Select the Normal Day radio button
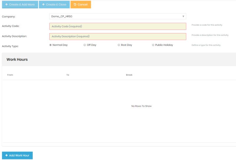The height and width of the screenshot is (160, 236). click(x=50, y=45)
